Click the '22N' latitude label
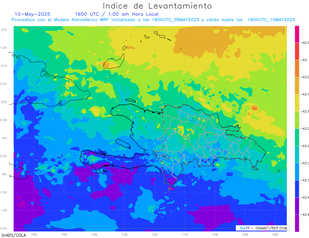309x238 pixels. [4, 30]
